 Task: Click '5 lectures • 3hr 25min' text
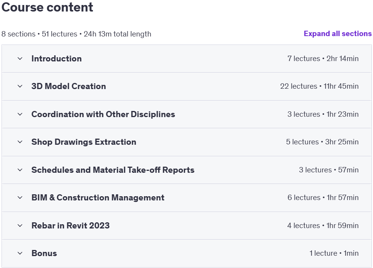322,142
